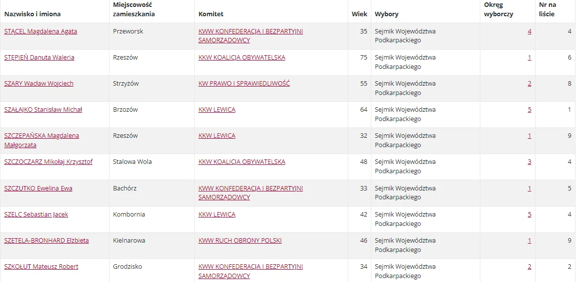Open KWW RUCH OBRONY POLSKI committee

240,241
